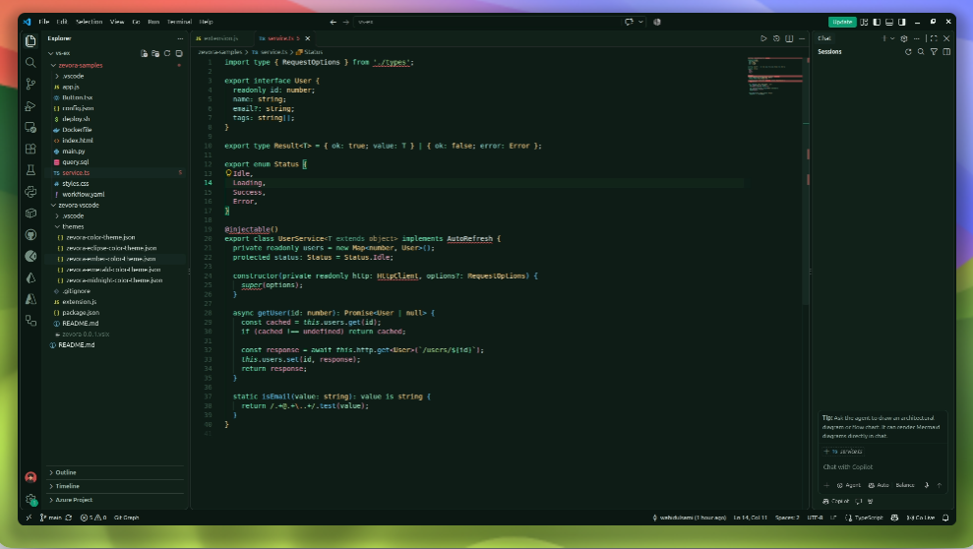Open notifications bell in status bar
The image size is (973, 549).
pyautogui.click(x=945, y=518)
